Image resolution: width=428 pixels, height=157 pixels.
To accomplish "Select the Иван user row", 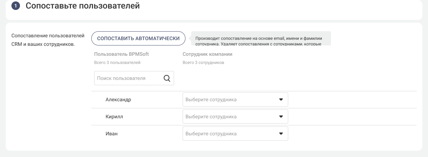I will [x=112, y=134].
